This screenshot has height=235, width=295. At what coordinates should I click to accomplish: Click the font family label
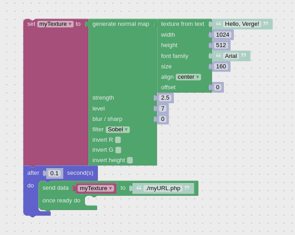(x=174, y=56)
